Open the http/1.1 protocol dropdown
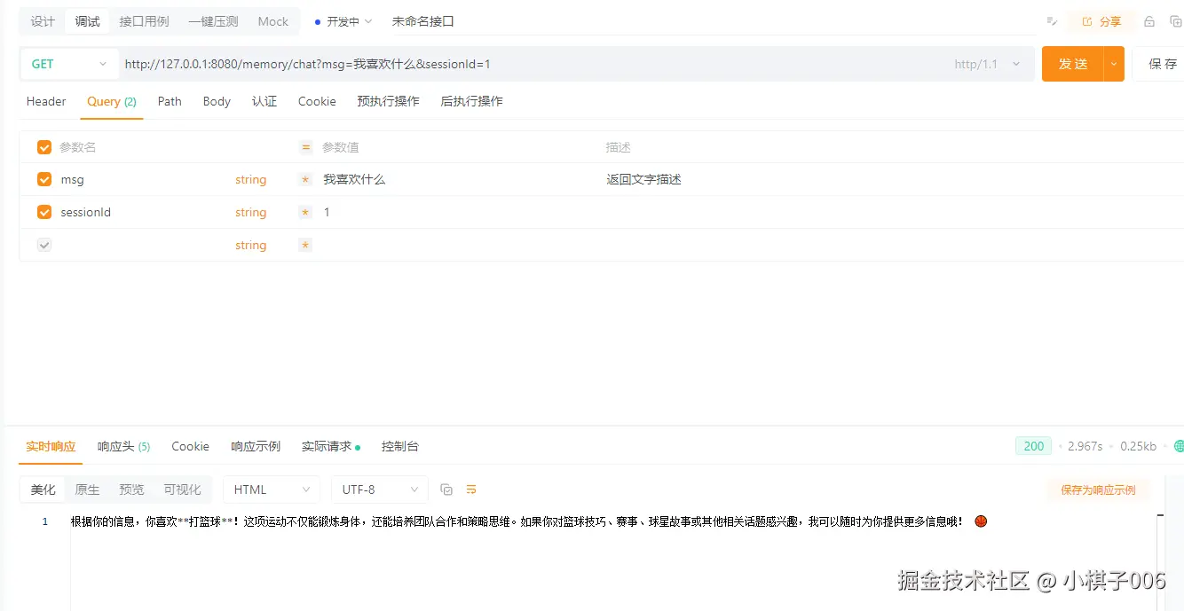 point(988,64)
